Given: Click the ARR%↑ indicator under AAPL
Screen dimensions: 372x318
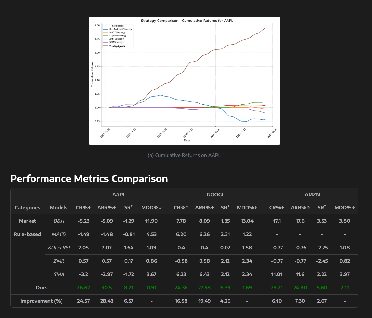Looking at the screenshot, I should pos(115,207).
